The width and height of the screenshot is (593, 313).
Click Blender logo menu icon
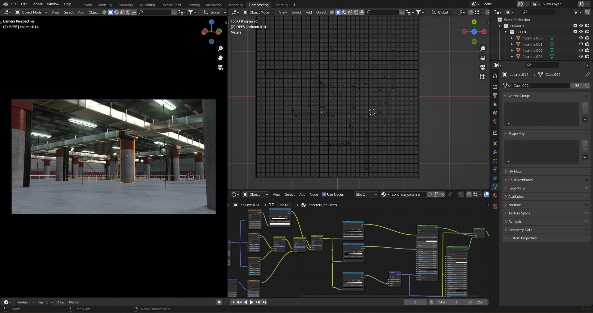pyautogui.click(x=5, y=4)
